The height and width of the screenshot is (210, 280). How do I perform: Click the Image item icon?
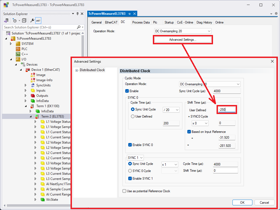33,75
